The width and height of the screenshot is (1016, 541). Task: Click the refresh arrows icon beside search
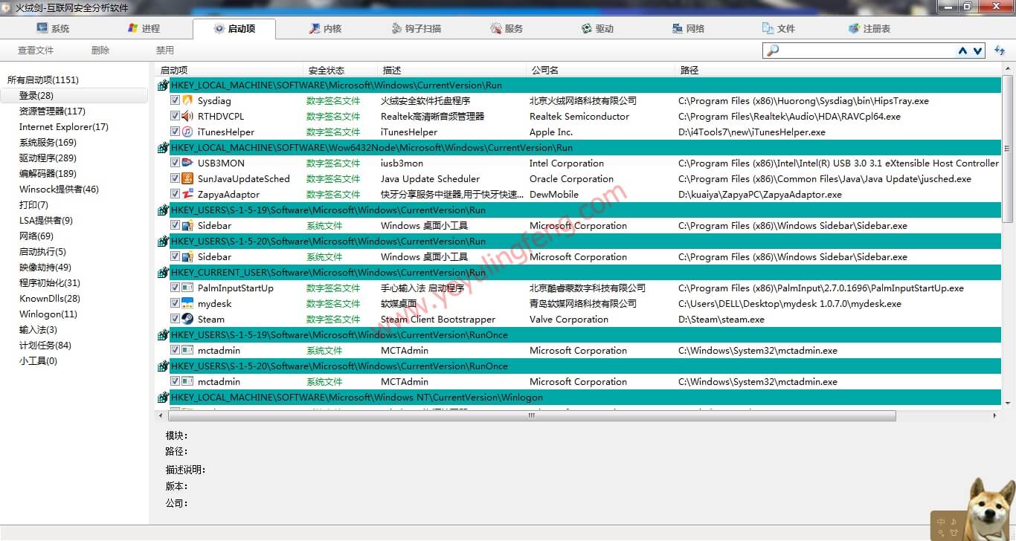(x=999, y=50)
